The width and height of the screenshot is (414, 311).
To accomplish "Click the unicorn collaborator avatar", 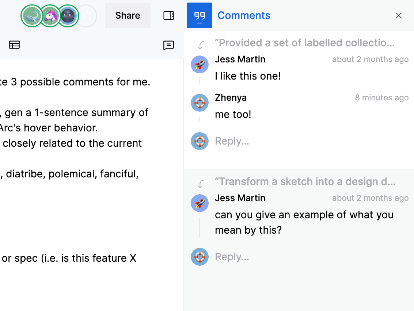I will pos(50,16).
